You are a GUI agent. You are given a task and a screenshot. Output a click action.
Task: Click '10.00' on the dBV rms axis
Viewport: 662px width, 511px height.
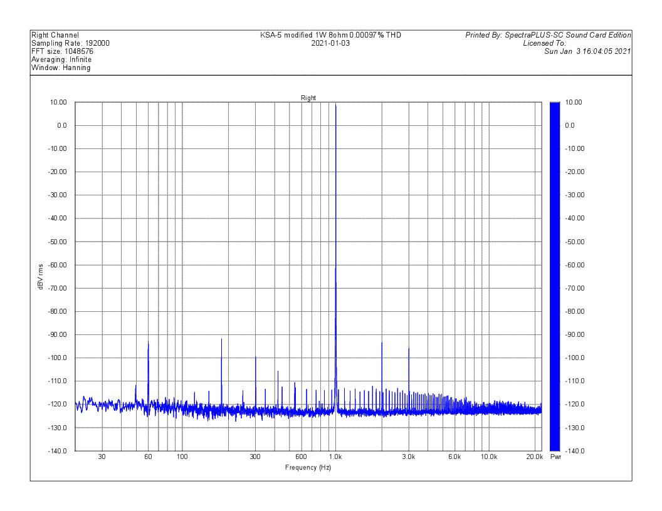[x=59, y=102]
